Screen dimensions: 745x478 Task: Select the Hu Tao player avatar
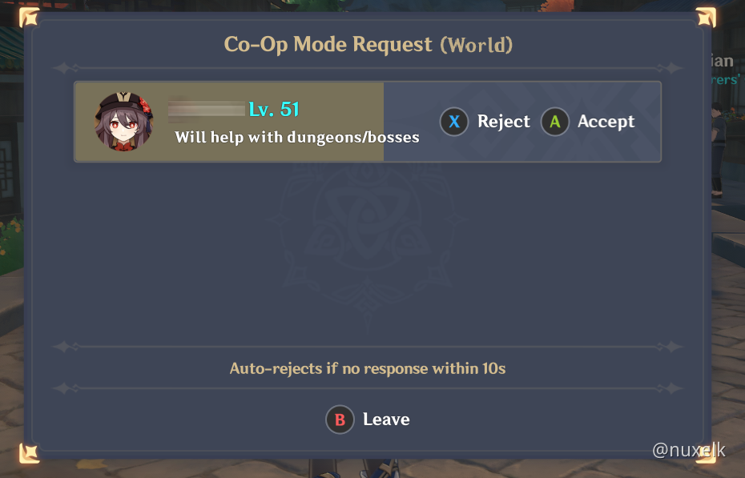pyautogui.click(x=124, y=122)
